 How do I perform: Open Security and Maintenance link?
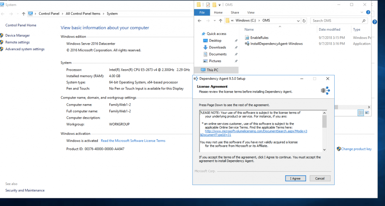(25, 190)
